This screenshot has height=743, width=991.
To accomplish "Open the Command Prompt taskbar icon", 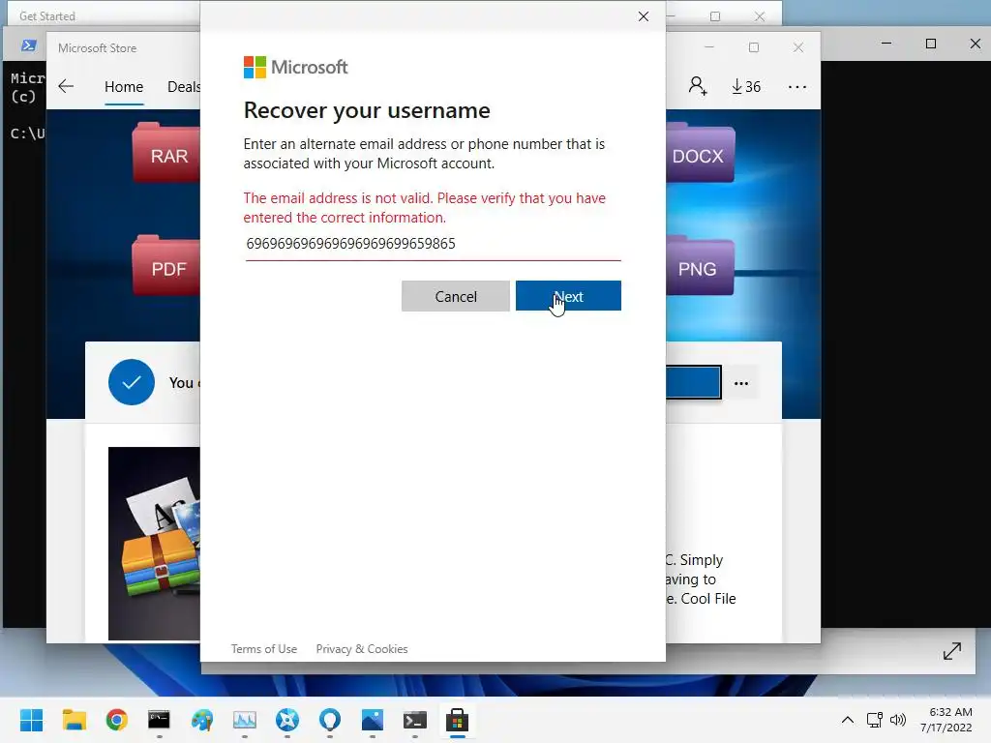I will point(160,720).
